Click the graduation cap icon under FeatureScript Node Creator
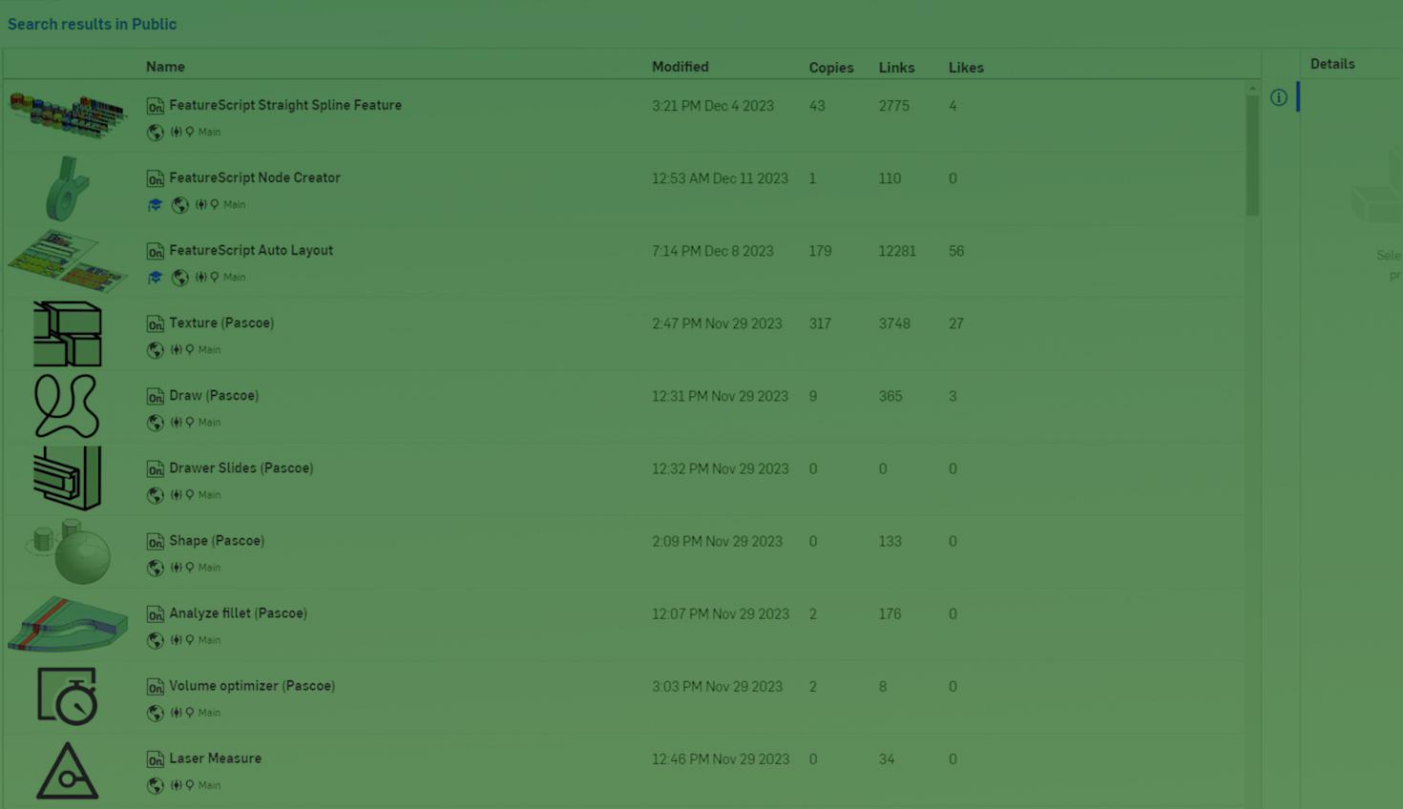 [155, 205]
